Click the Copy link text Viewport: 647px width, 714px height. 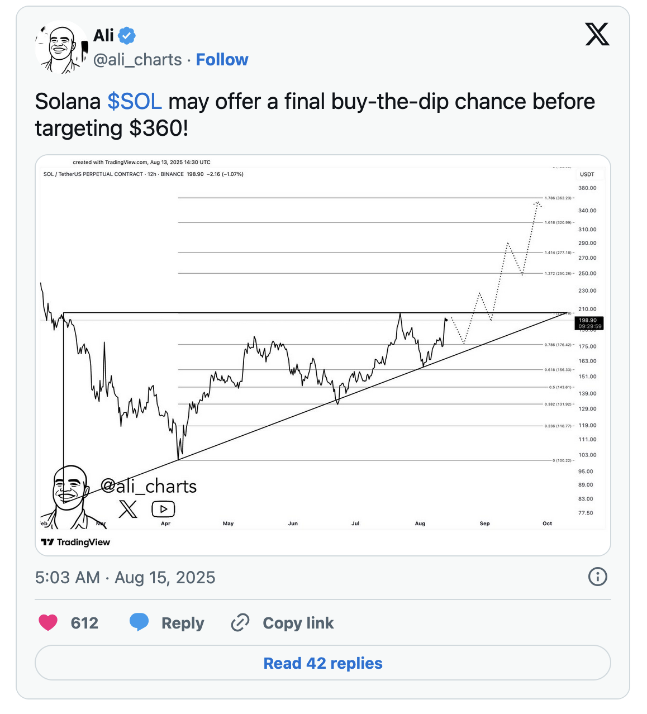[x=298, y=623]
